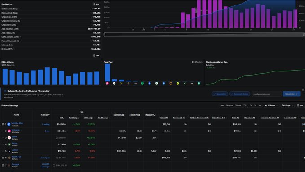
Task: Bookmark Morpho Blue protocol row
Action: point(3,124)
